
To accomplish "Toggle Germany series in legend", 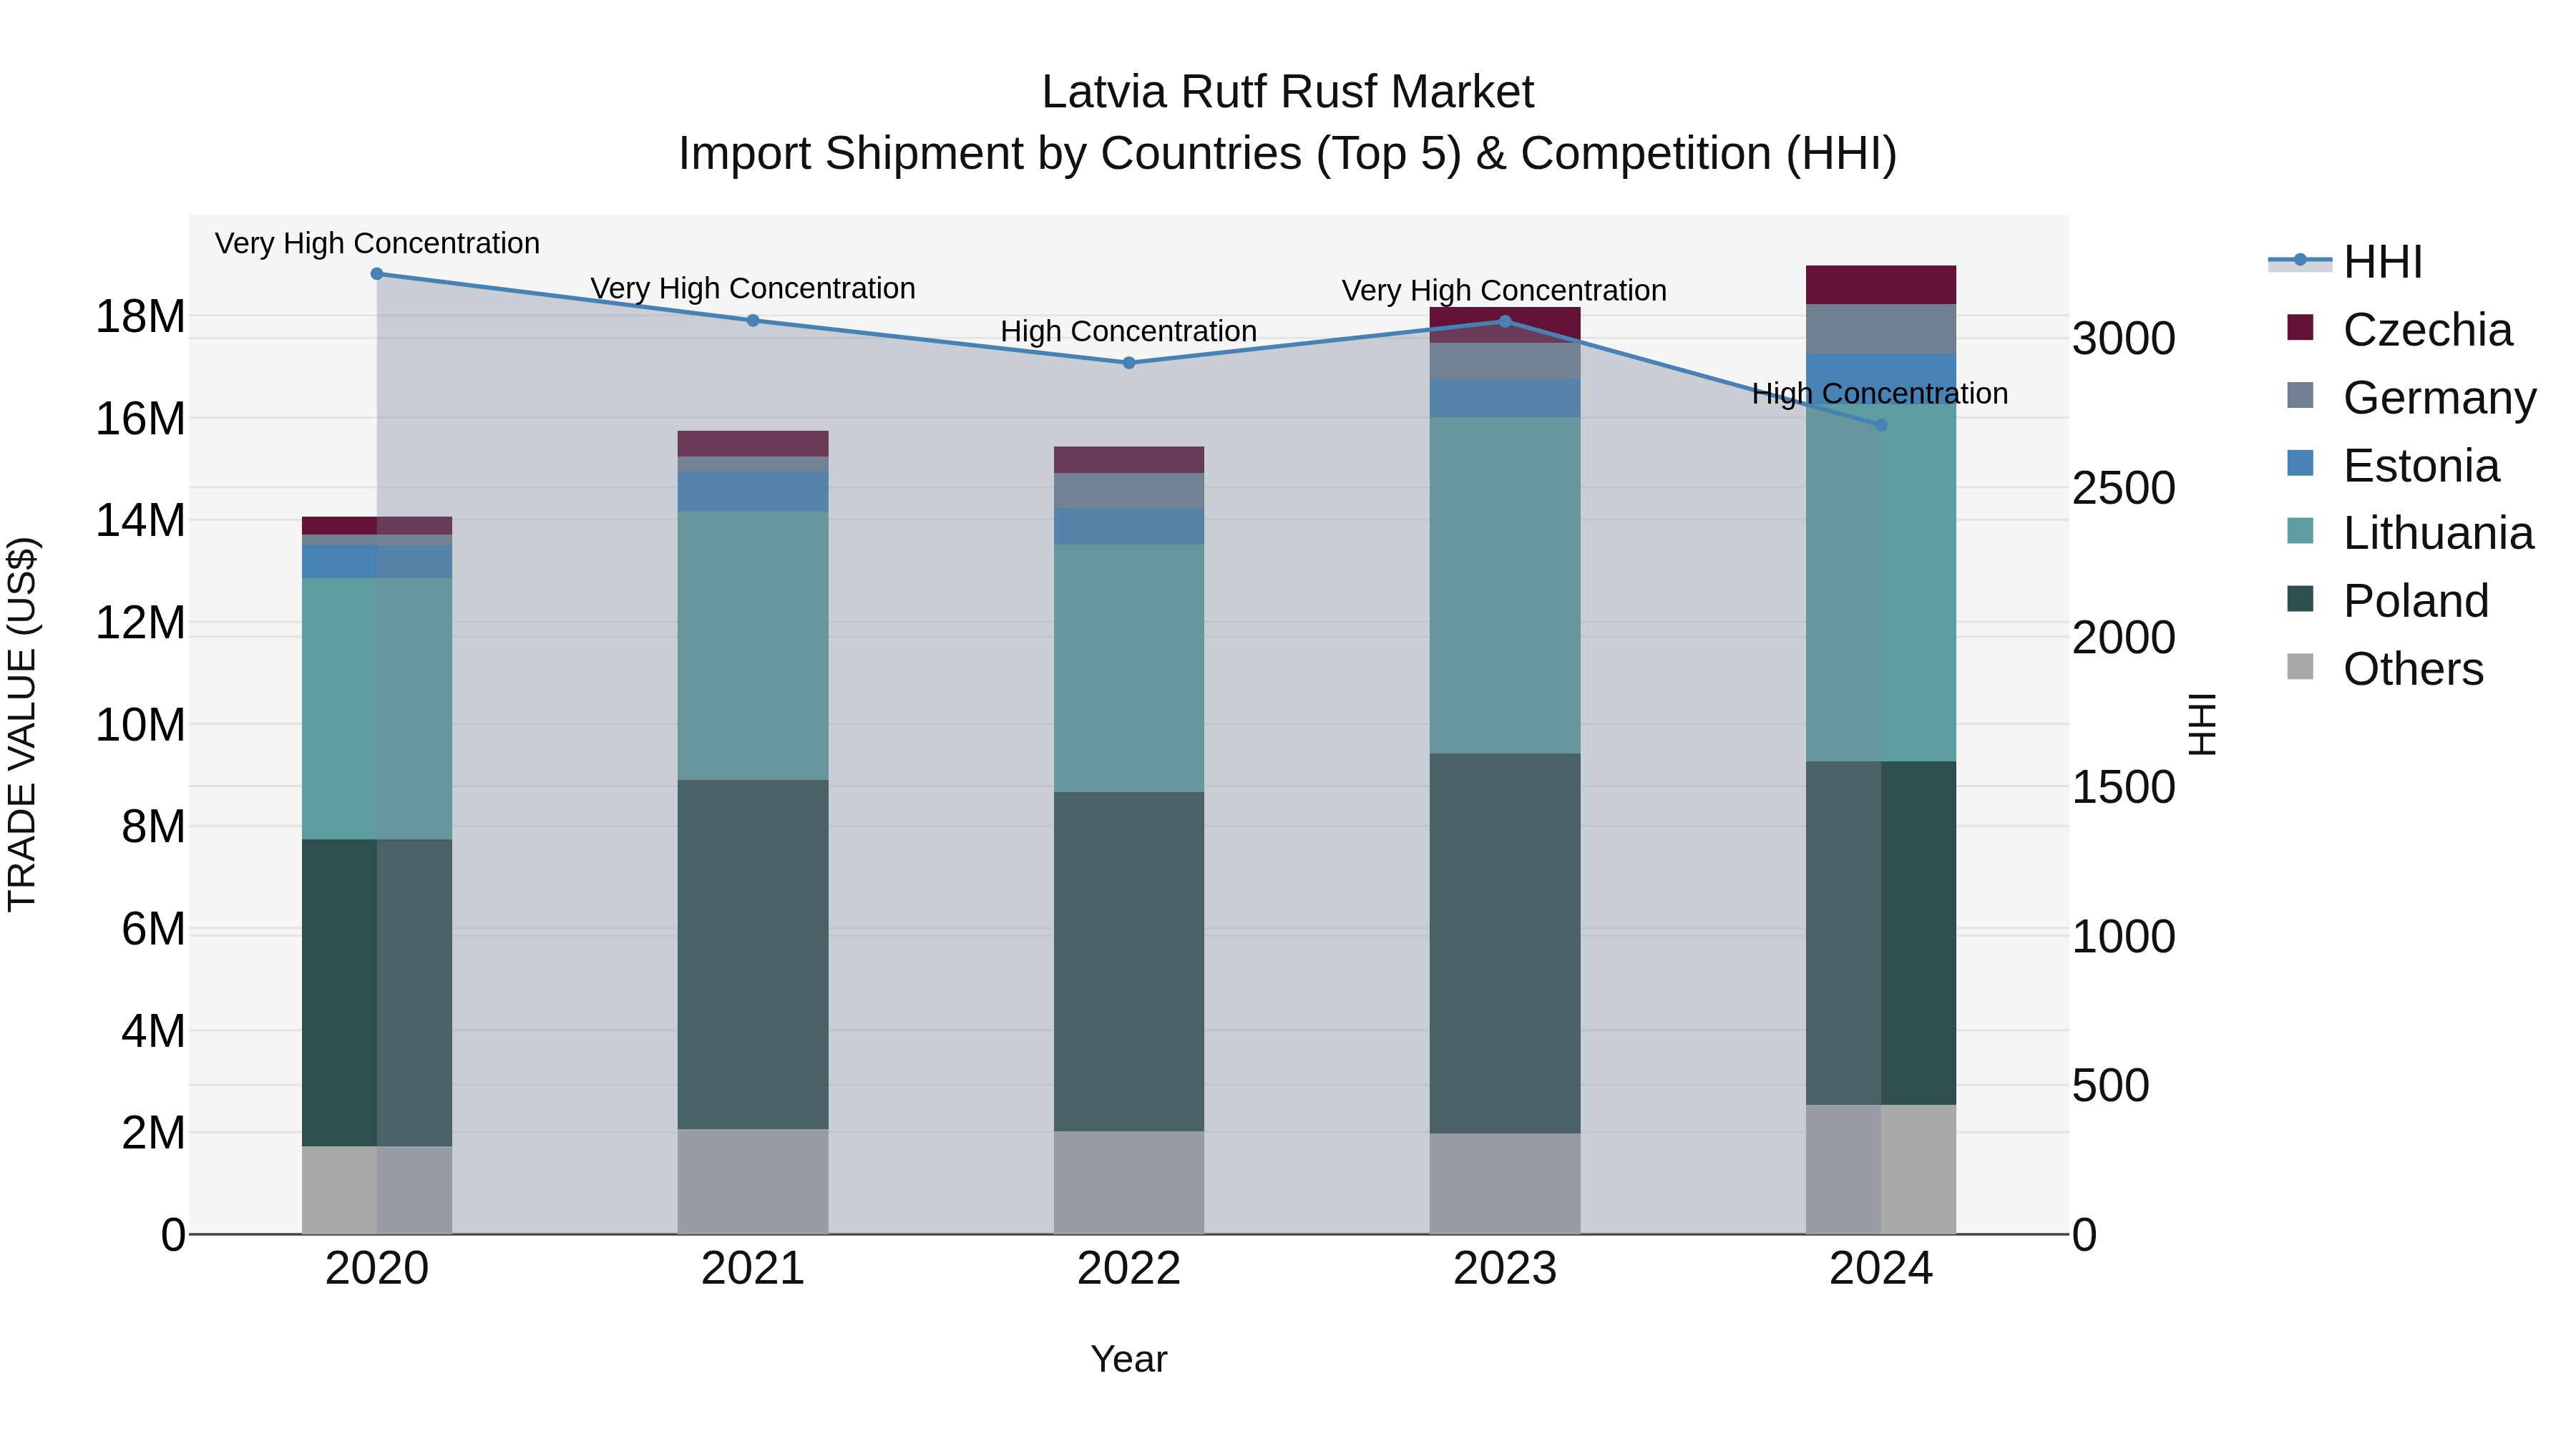I will 2411,397.
